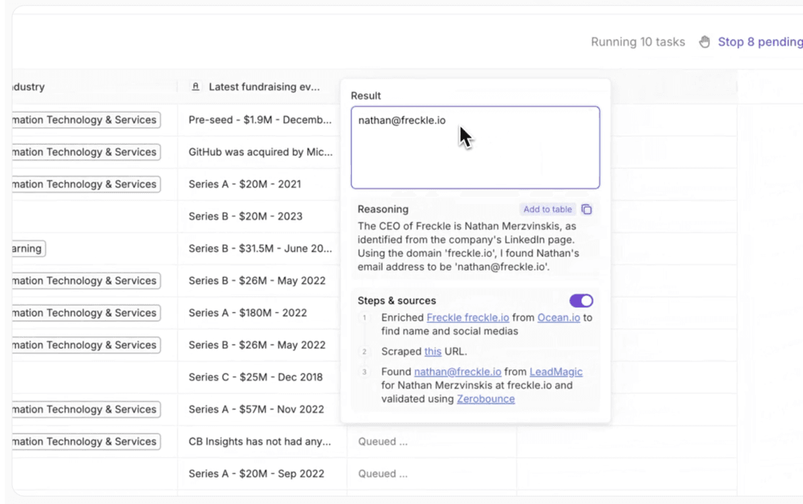Click the Queued cell in the CB Insights row
The height and width of the screenshot is (504, 803).
tap(432, 441)
